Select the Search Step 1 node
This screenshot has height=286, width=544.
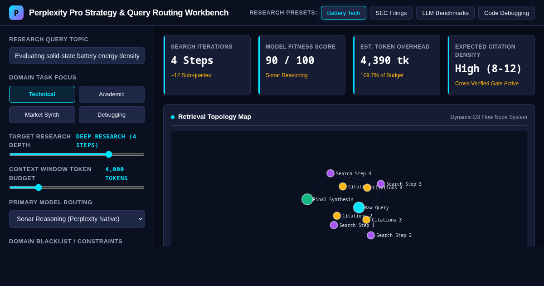334,225
